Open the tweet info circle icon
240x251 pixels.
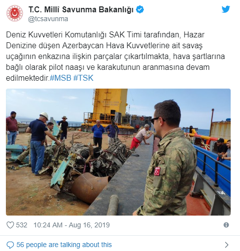226,225
